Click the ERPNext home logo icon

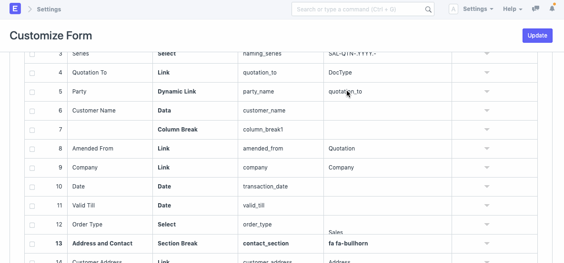coord(15,9)
